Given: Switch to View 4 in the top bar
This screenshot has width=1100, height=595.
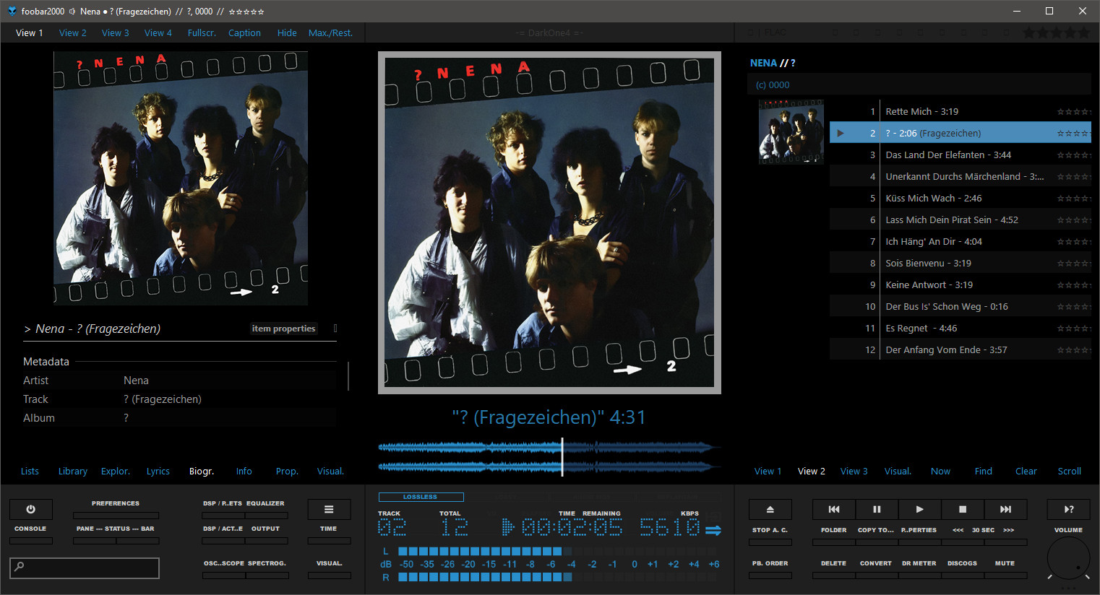Looking at the screenshot, I should click(x=158, y=32).
